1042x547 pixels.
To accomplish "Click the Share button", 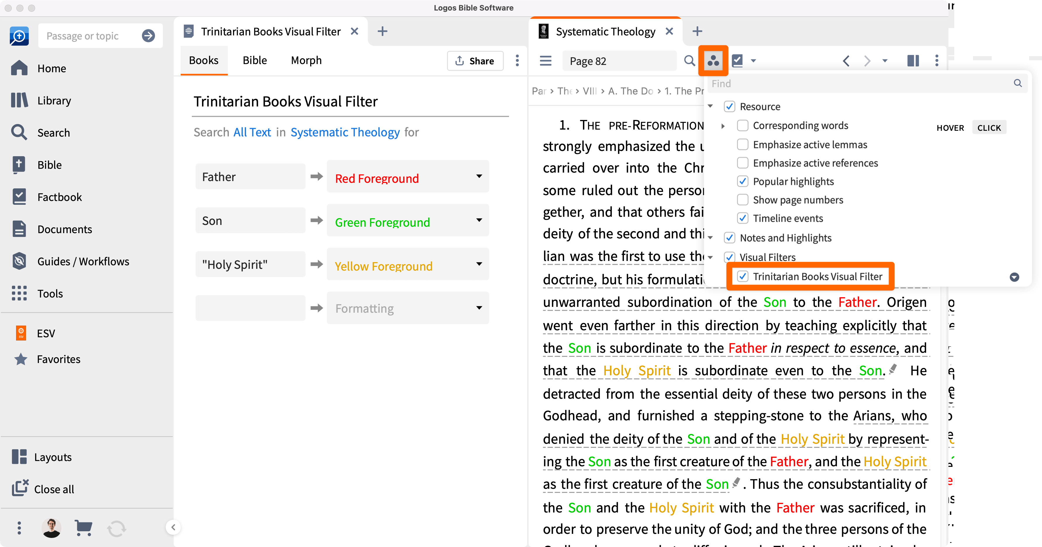I will [475, 61].
